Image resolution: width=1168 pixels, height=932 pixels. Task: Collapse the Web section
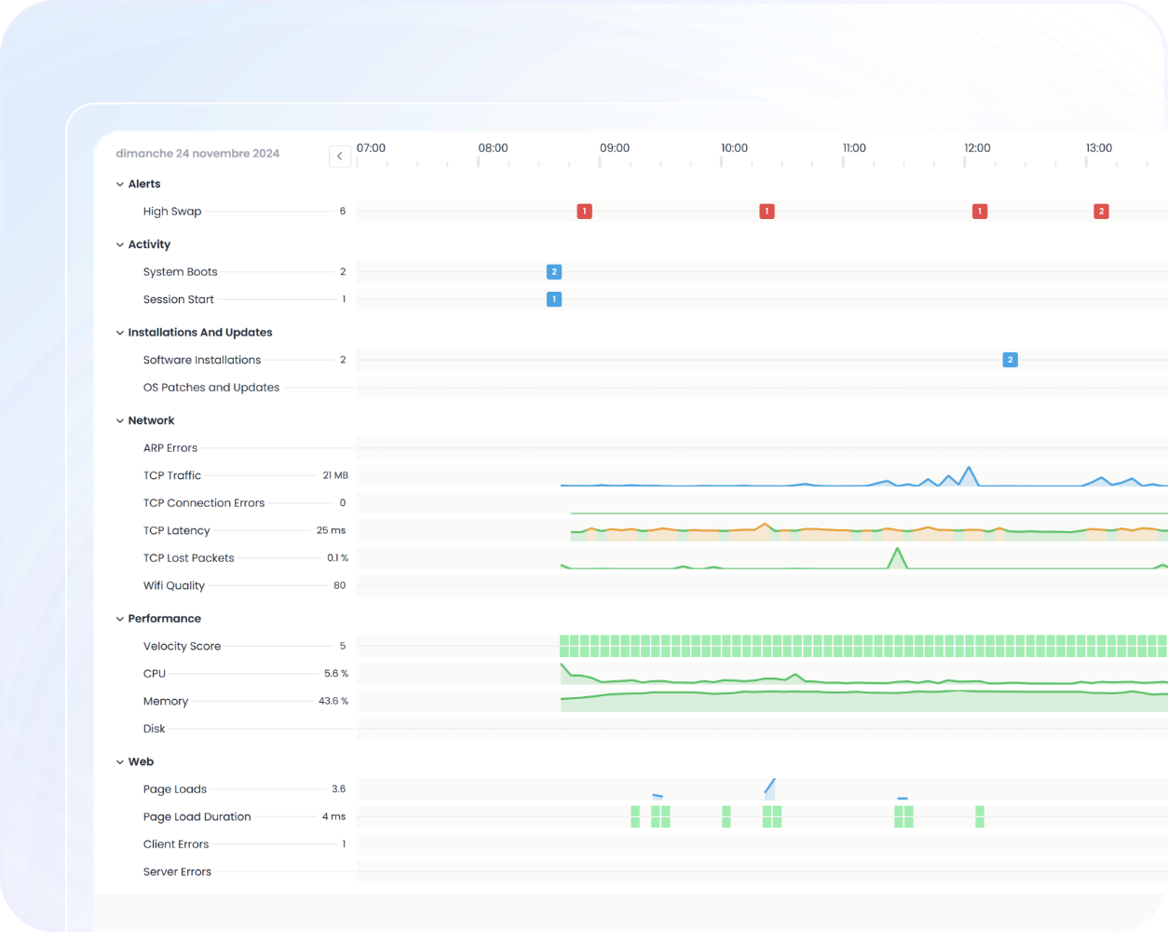(120, 762)
